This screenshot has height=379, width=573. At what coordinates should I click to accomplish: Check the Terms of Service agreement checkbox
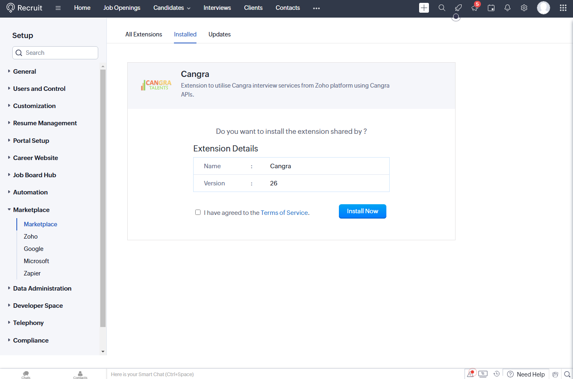pos(198,212)
